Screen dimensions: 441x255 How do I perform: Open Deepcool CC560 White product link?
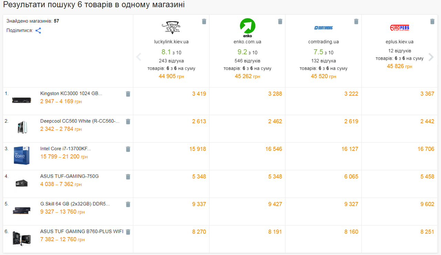[80, 121]
